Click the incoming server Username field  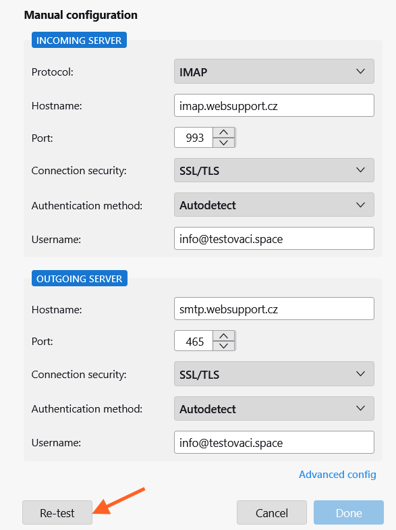[274, 238]
